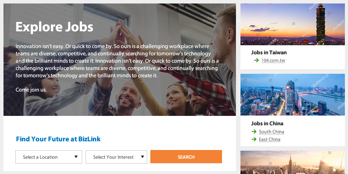The image size is (348, 174).
Task: Open the South China jobs link
Action: 271,132
